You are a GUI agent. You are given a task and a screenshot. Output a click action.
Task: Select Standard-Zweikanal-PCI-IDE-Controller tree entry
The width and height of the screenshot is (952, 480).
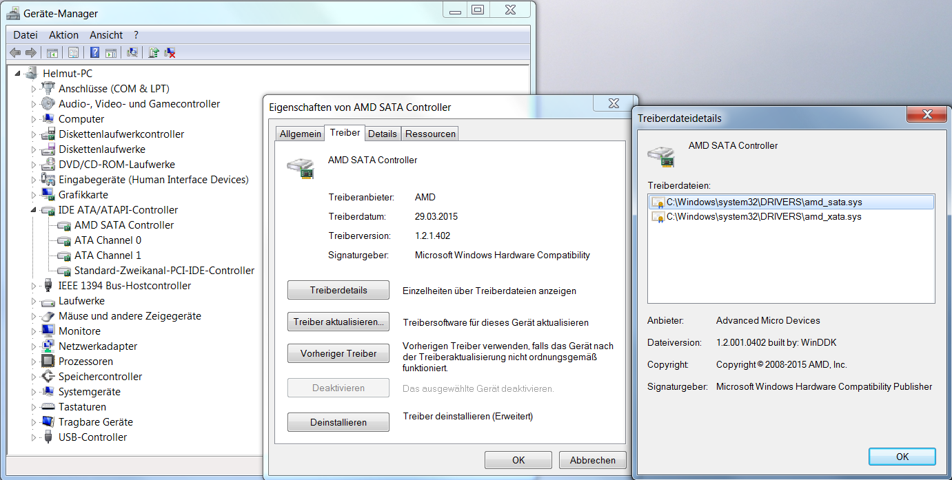pyautogui.click(x=165, y=271)
